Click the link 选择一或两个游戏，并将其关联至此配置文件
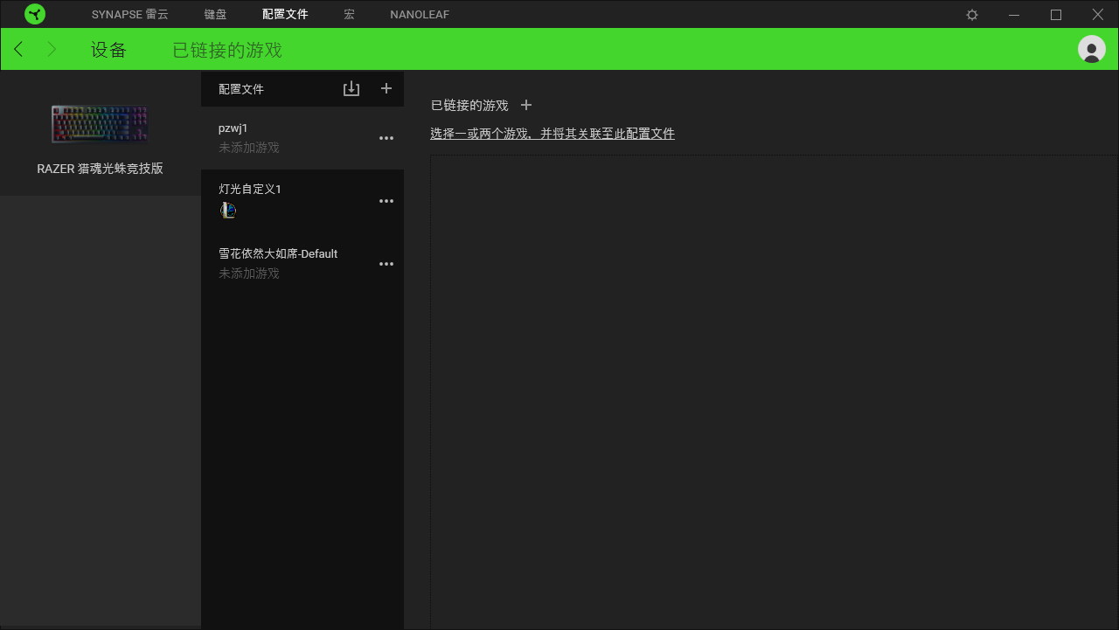The image size is (1119, 630). point(553,133)
